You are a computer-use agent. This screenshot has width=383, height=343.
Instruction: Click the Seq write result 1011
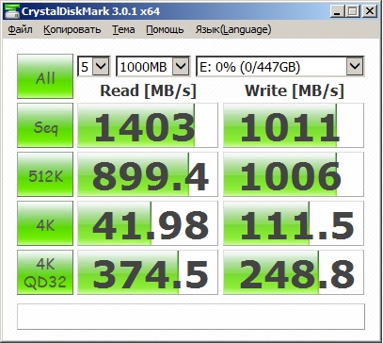pos(294,125)
